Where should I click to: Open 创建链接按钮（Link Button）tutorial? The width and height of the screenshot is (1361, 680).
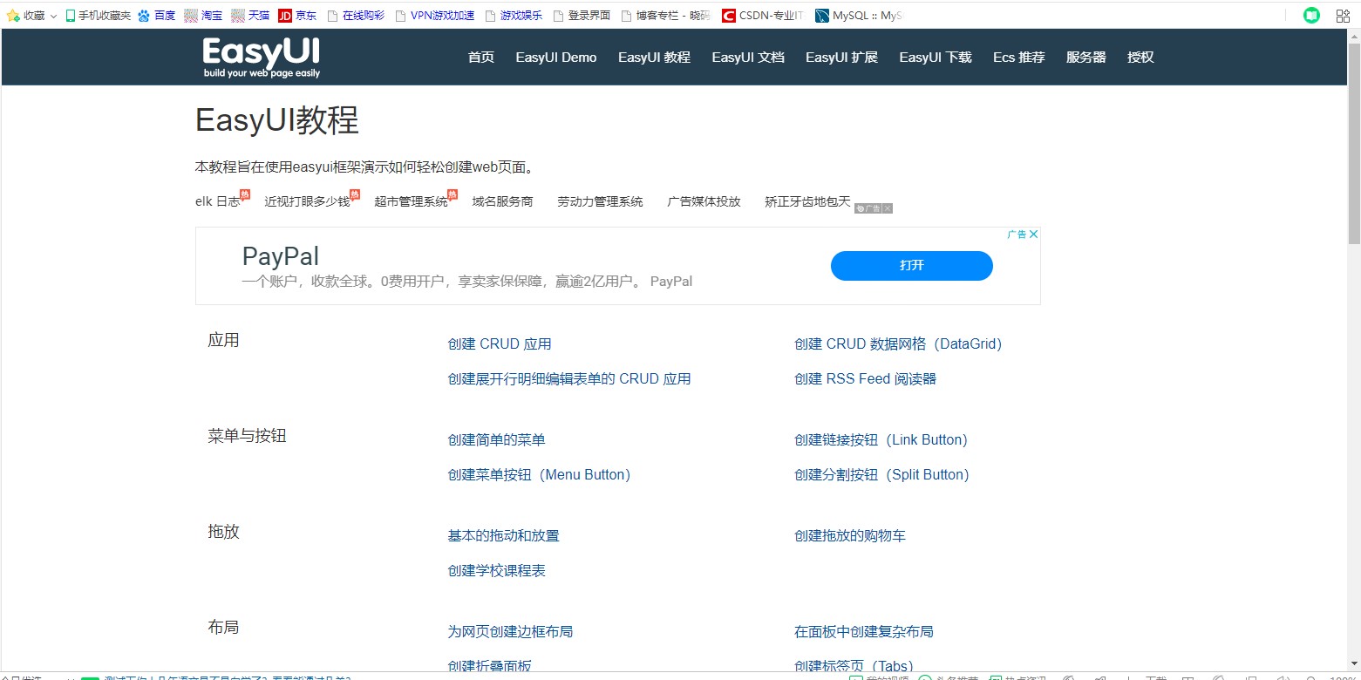(881, 440)
